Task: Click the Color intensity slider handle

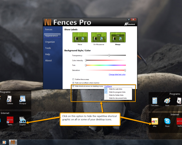Action: pyautogui.click(x=86, y=60)
